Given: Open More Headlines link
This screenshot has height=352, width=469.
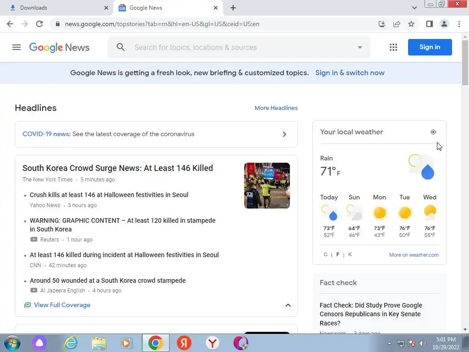Looking at the screenshot, I should pyautogui.click(x=276, y=108).
